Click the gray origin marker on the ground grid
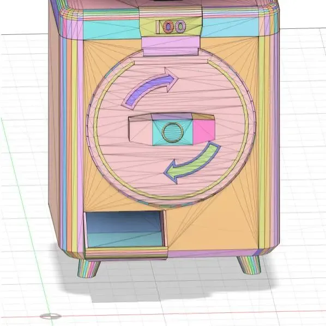Viewport: 326px width, 326px height. (x=51, y=316)
